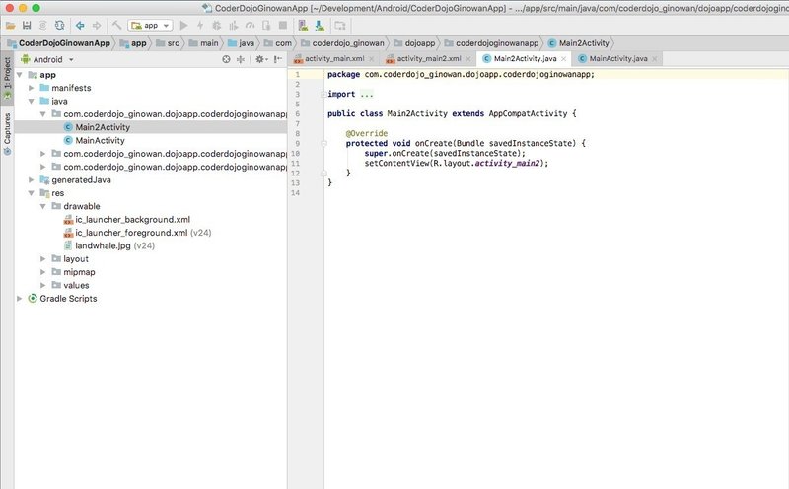Expand the mipmap folder
This screenshot has width=789, height=489.
click(43, 272)
